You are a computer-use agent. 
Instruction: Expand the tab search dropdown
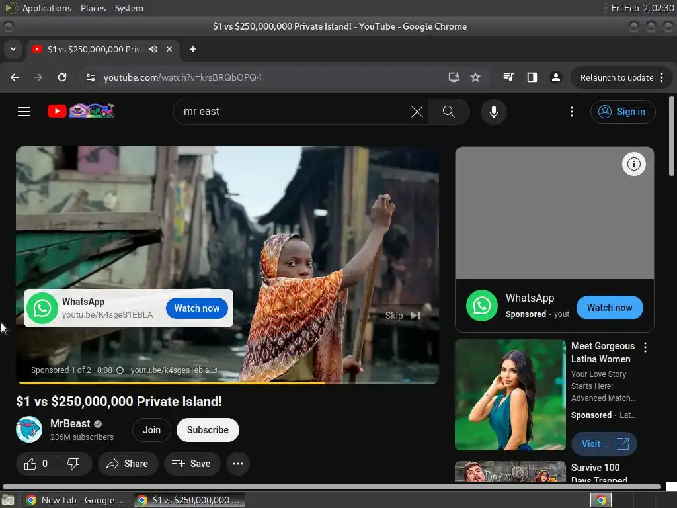pyautogui.click(x=13, y=49)
